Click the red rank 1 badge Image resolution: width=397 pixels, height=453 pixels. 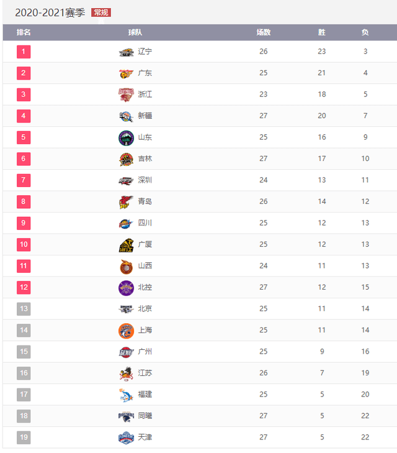(24, 52)
